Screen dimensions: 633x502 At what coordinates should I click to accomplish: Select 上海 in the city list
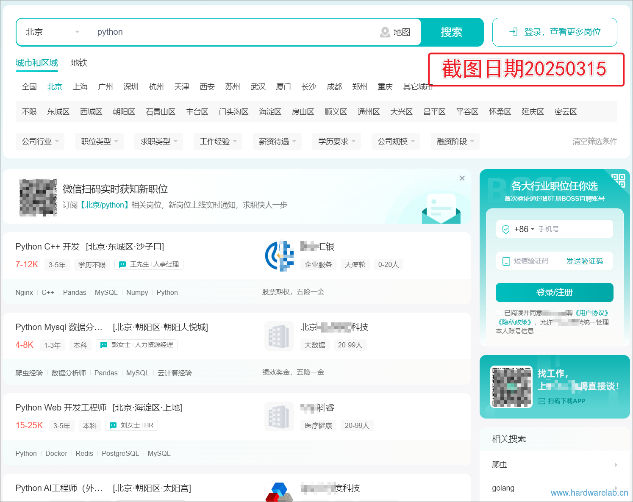pyautogui.click(x=80, y=87)
